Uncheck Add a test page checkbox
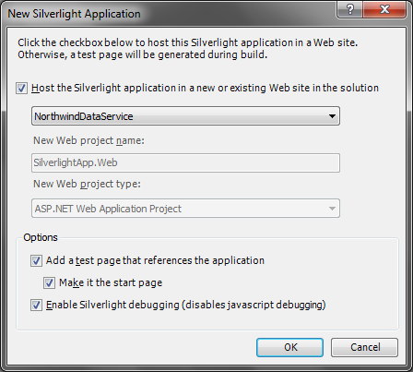The width and height of the screenshot is (413, 372). (x=36, y=261)
